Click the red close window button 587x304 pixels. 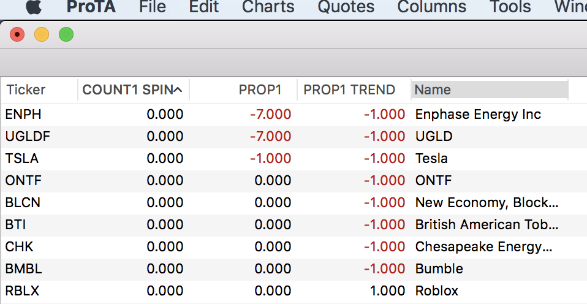tap(17, 34)
